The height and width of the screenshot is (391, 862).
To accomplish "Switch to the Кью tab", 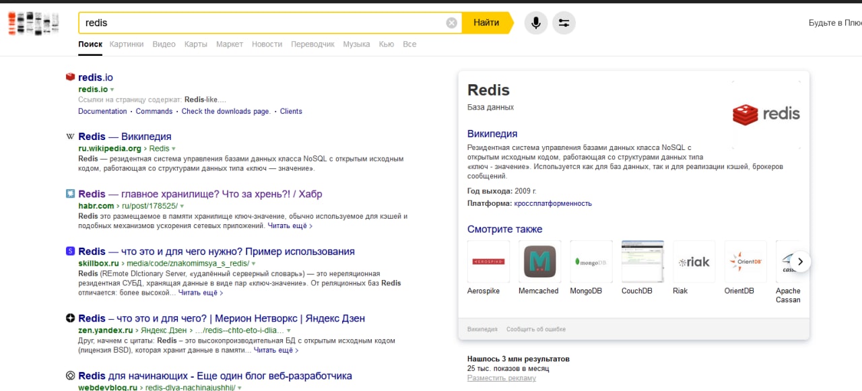I will 387,44.
